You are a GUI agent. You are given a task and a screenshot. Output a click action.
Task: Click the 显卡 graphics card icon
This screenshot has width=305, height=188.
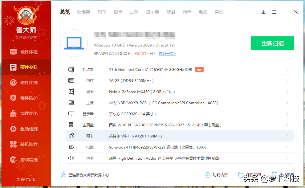71,92
